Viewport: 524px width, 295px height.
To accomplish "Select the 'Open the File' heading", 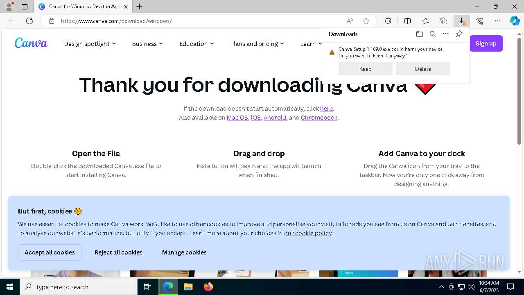I will click(x=96, y=154).
